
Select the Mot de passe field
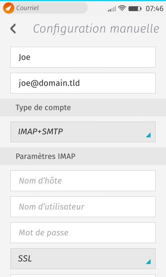click(83, 233)
